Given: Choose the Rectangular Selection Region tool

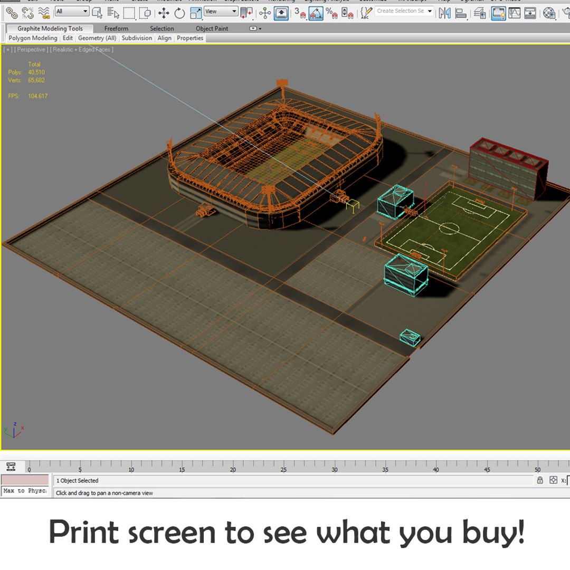Looking at the screenshot, I should coord(129,13).
